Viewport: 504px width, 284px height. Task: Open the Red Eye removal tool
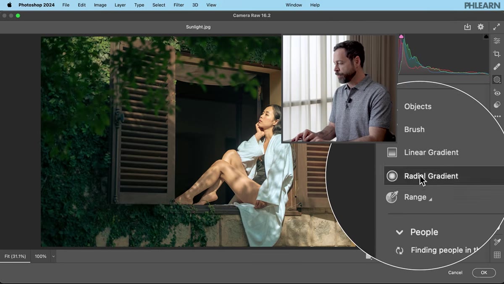click(x=497, y=92)
